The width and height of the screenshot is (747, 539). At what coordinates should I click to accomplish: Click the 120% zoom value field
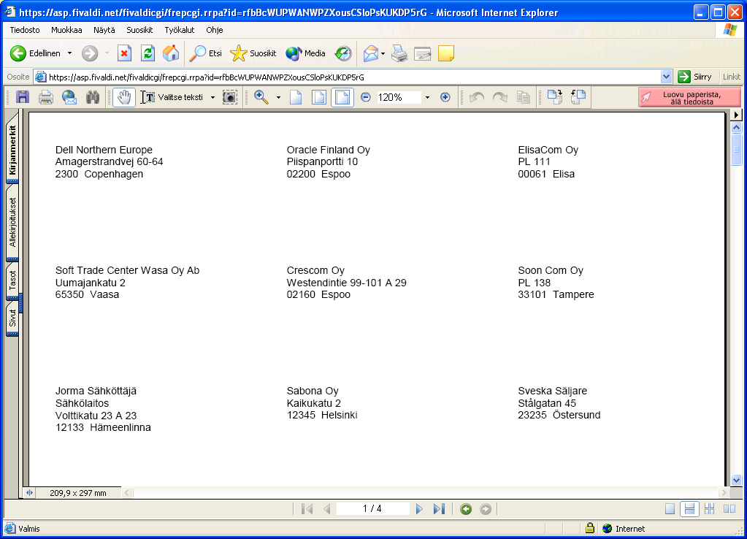(398, 97)
